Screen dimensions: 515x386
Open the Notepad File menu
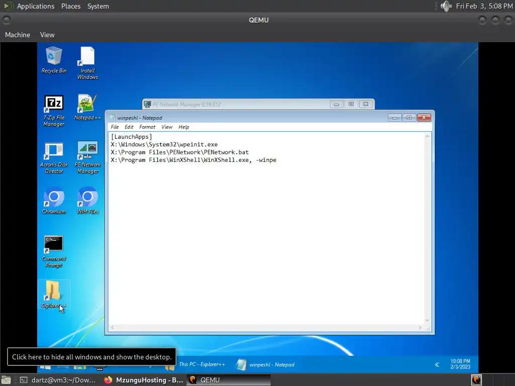tap(115, 127)
